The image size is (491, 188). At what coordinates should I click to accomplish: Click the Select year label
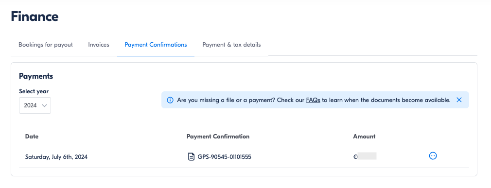tap(34, 91)
